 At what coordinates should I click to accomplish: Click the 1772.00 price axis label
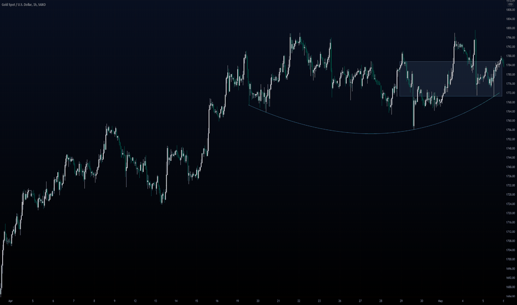pyautogui.click(x=510, y=93)
